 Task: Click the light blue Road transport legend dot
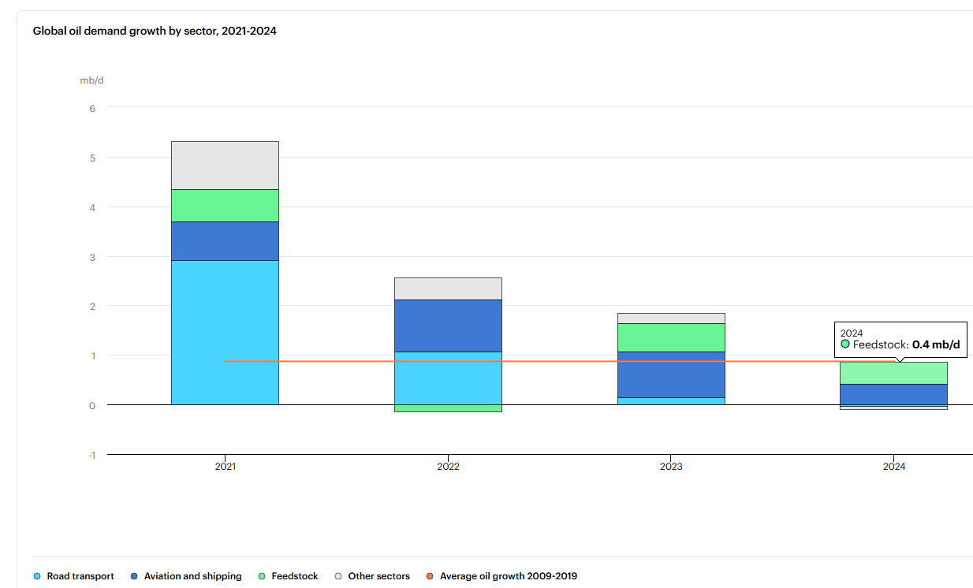tap(37, 576)
